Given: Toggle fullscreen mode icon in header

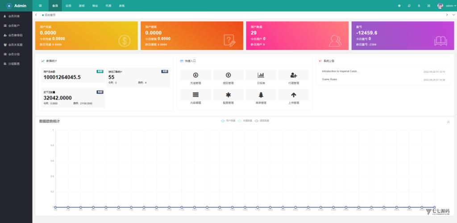Looking at the screenshot, I should pyautogui.click(x=429, y=6).
